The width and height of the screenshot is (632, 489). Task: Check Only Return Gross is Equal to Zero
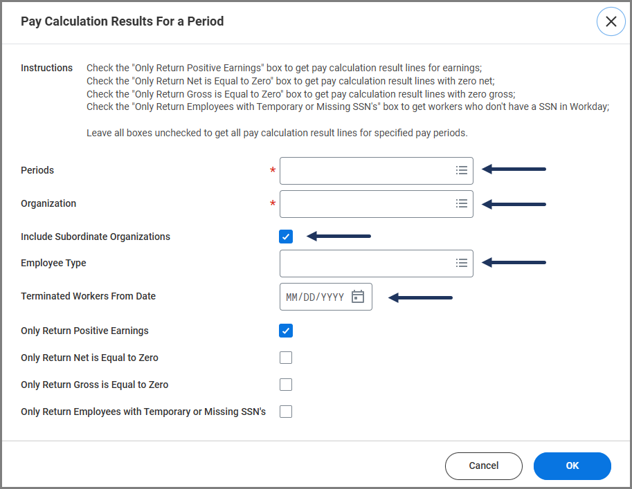286,385
